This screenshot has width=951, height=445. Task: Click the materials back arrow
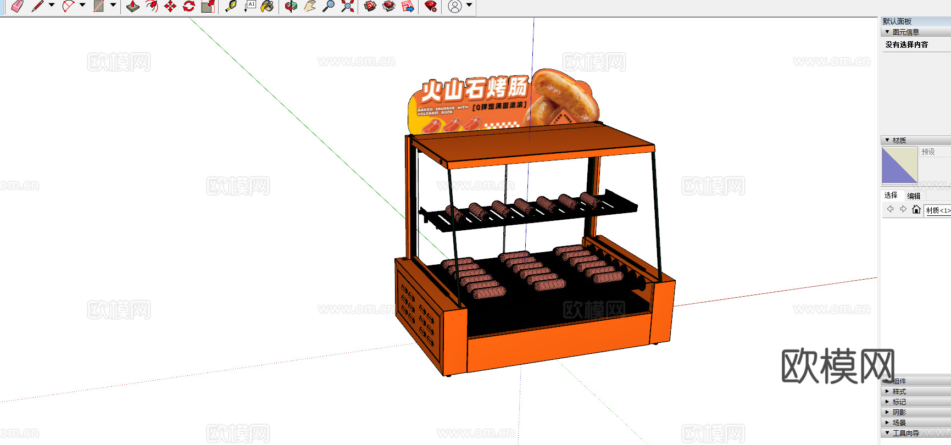point(890,209)
